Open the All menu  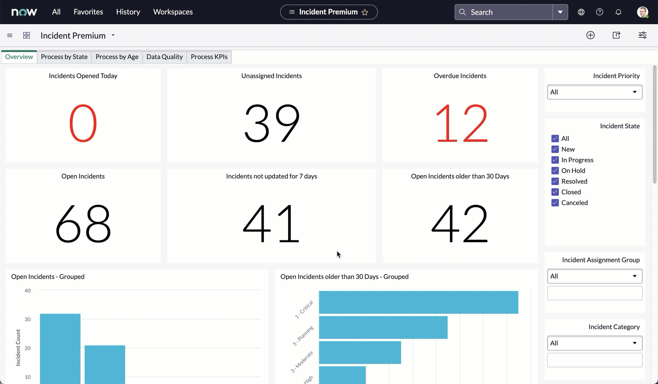56,12
